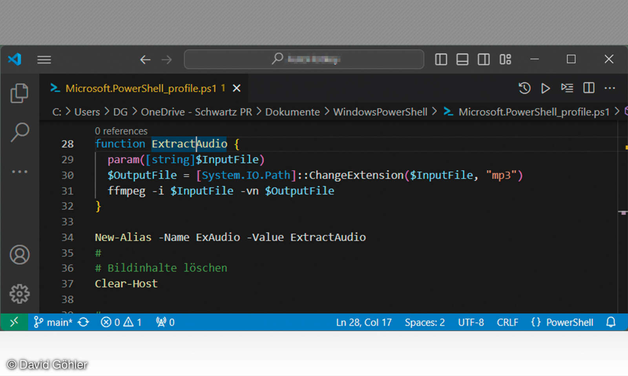
Task: Select the Microsoft.PowerShell_profile.ps1 tab
Action: pos(141,89)
